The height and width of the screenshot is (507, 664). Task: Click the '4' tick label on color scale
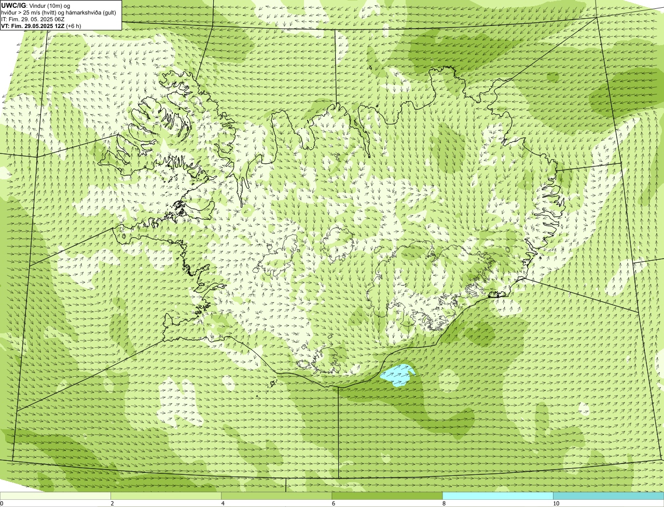223,503
